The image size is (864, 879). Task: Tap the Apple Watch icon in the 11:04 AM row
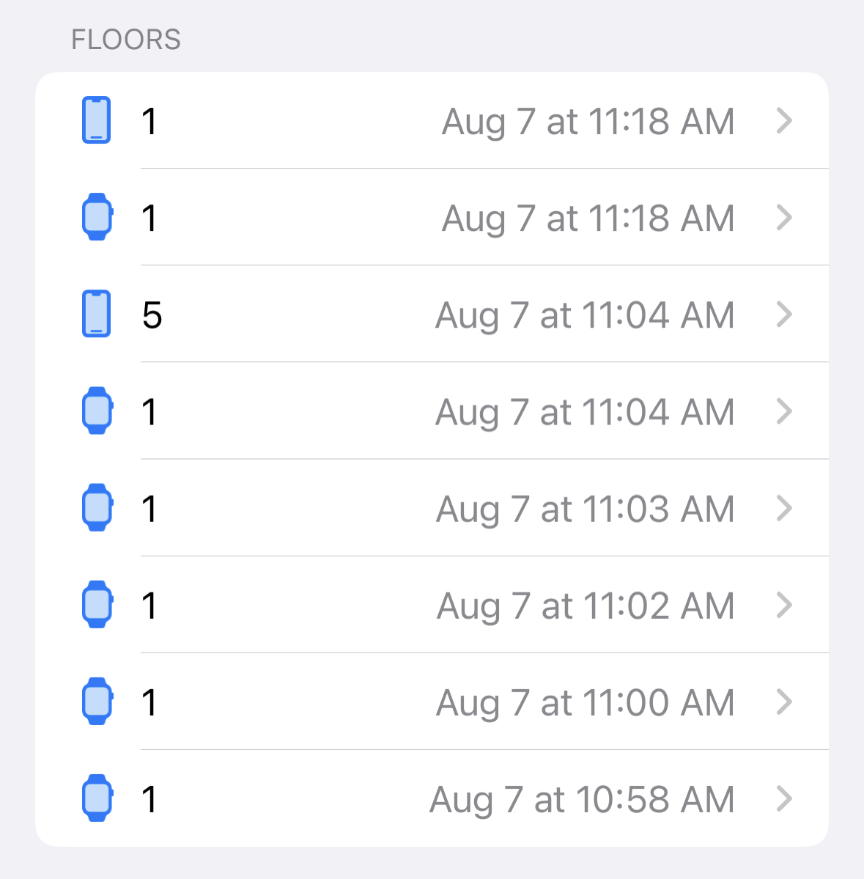click(x=97, y=411)
